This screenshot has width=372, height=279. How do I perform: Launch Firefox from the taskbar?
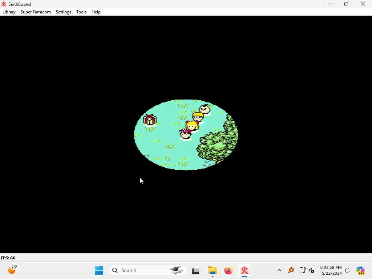[228, 270]
